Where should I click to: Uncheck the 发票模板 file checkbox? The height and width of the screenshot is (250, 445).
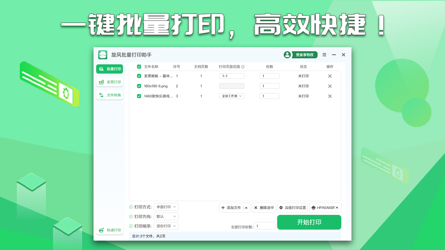click(x=139, y=76)
